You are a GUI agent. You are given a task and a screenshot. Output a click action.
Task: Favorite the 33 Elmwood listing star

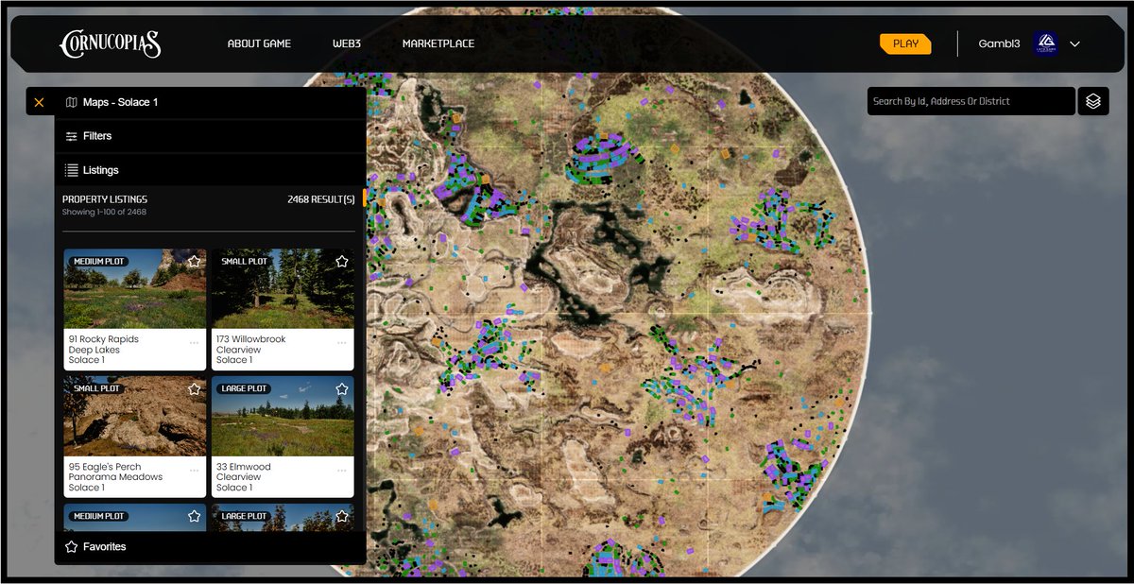(342, 388)
